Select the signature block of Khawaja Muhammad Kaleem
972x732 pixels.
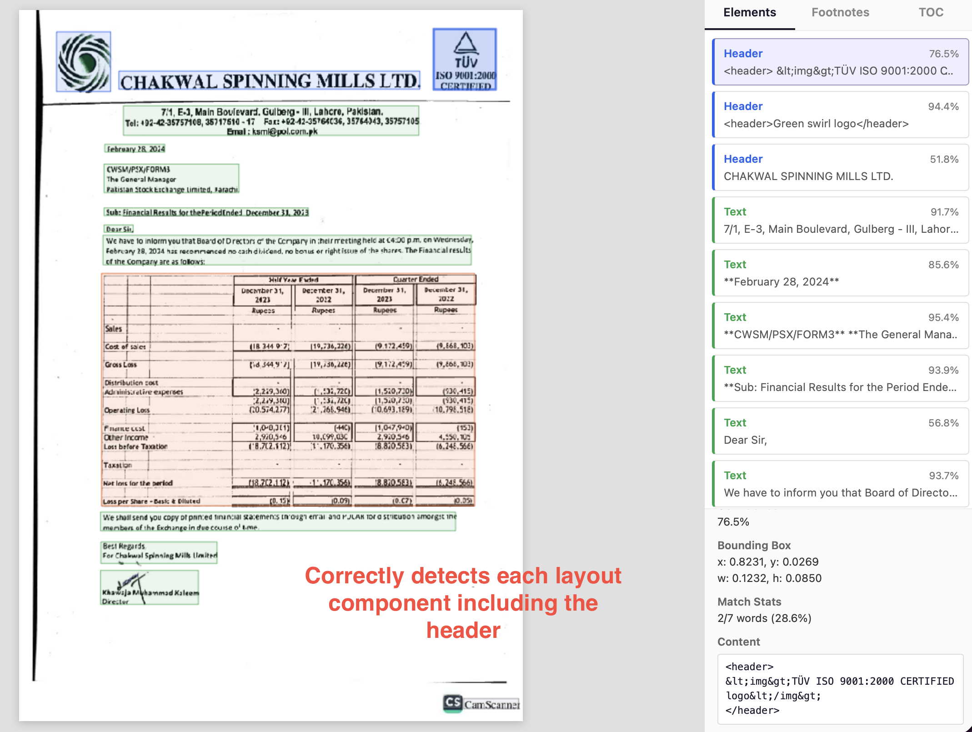tap(150, 588)
